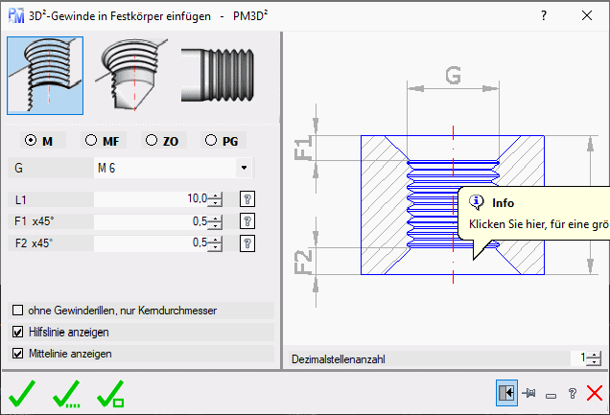This screenshot has height=415, width=610.
Task: Click the checkmark with dots apply icon
Action: click(x=67, y=392)
